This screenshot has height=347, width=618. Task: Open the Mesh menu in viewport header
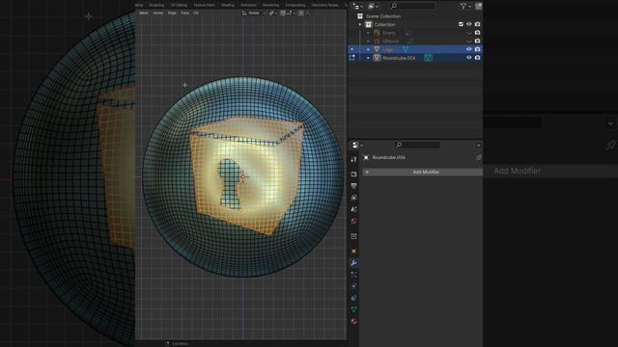tap(144, 13)
